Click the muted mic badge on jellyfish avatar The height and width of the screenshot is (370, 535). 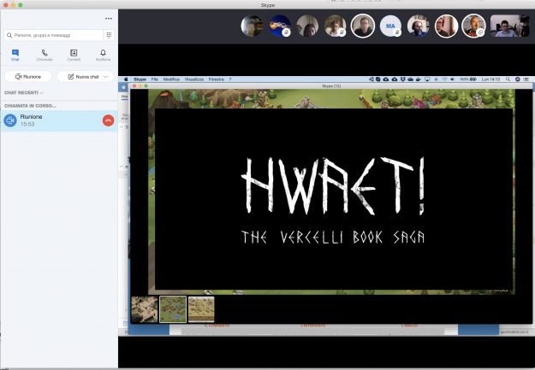pyautogui.click(x=287, y=32)
